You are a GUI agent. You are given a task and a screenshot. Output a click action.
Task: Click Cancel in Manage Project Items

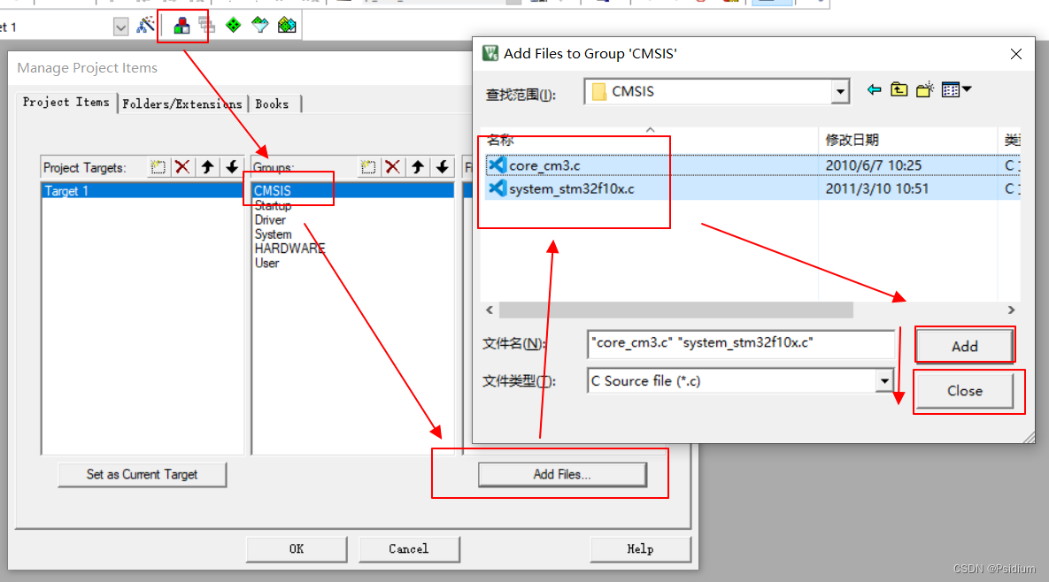(409, 549)
